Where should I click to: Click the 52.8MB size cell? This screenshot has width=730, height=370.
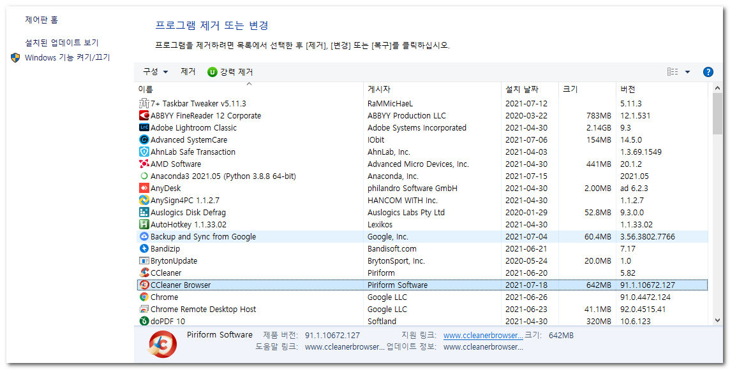point(598,213)
